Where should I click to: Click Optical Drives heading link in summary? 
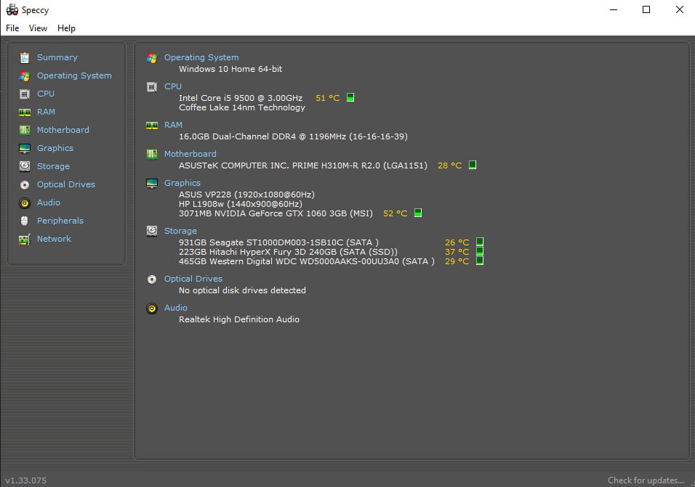pos(193,279)
